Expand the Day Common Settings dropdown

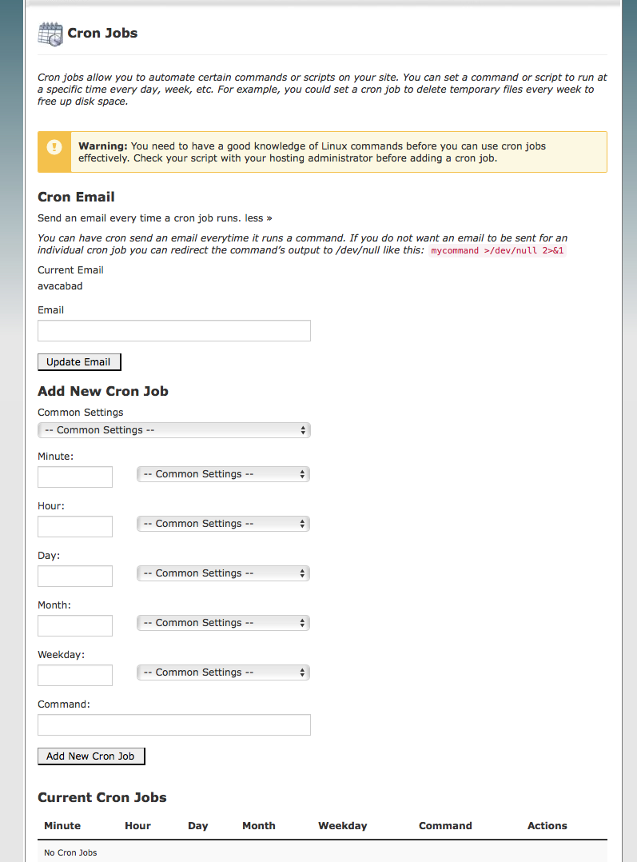(223, 573)
